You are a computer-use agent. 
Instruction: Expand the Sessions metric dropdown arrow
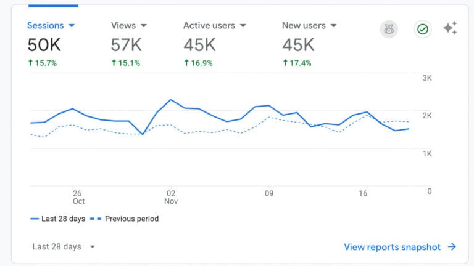pyautogui.click(x=72, y=26)
